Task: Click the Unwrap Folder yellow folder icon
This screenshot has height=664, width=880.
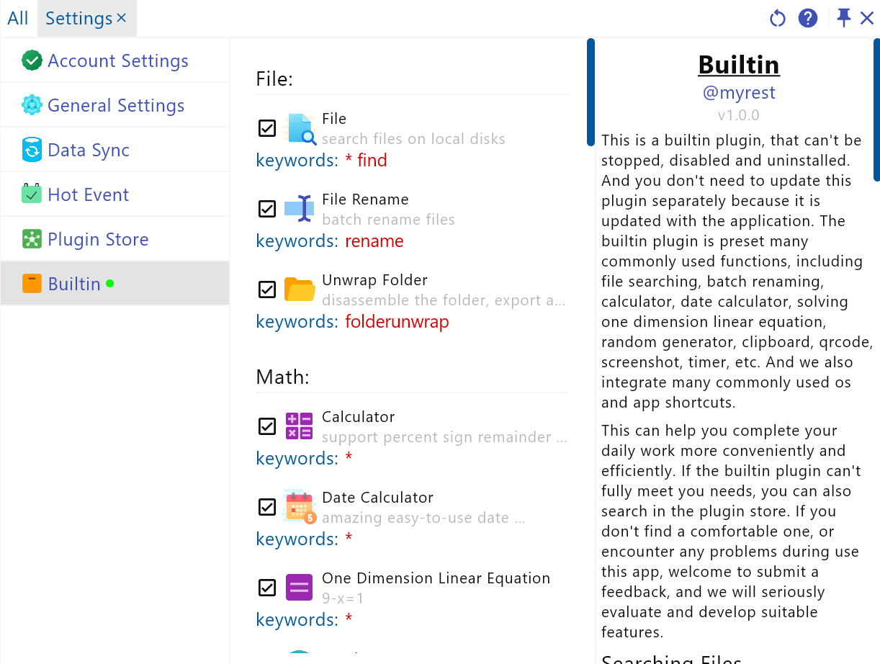Action: (300, 290)
